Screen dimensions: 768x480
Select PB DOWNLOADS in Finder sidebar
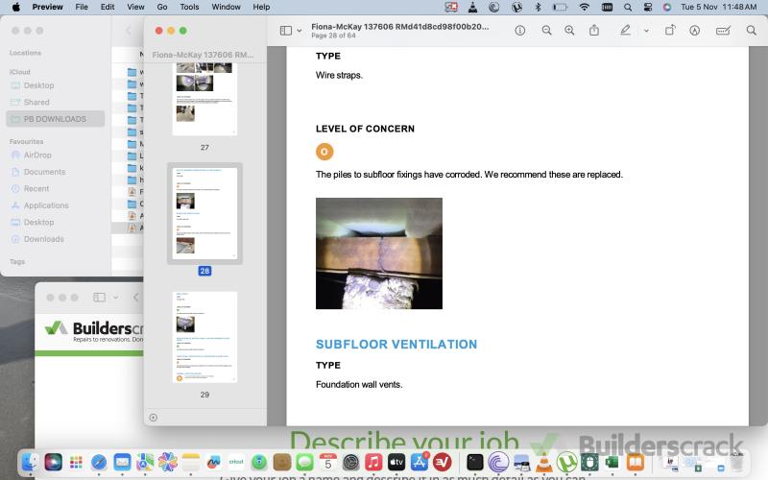[56, 119]
